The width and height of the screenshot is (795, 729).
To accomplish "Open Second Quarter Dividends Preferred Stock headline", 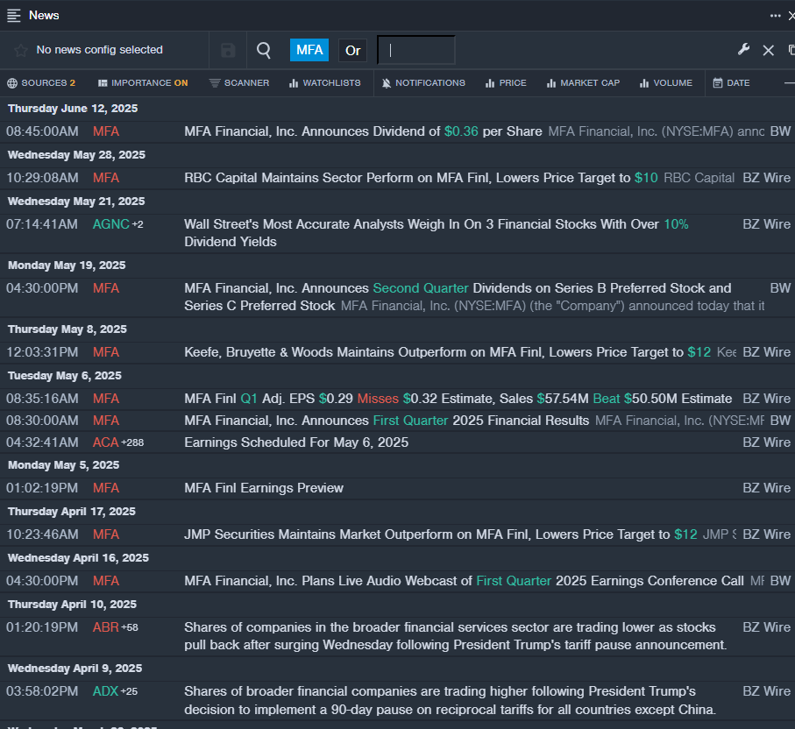I will coord(458,297).
